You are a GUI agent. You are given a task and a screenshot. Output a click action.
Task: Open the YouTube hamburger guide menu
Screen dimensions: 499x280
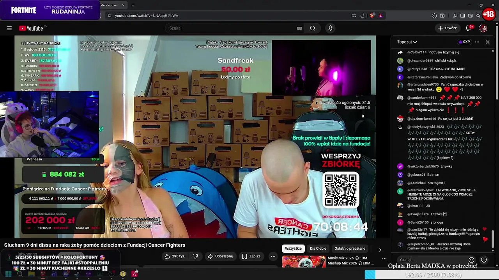[9, 28]
